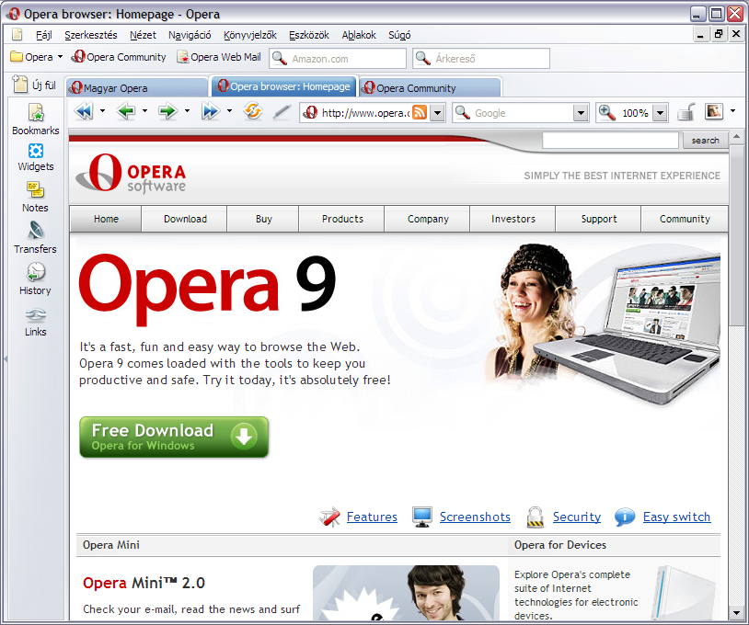Image resolution: width=749 pixels, height=625 pixels.
Task: Open the Ablakok menu
Action: (359, 35)
